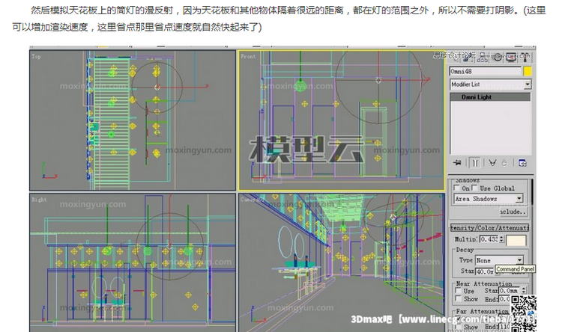The image size is (562, 332).
Task: Enable the Use Global shadows checkbox
Action: click(475, 188)
